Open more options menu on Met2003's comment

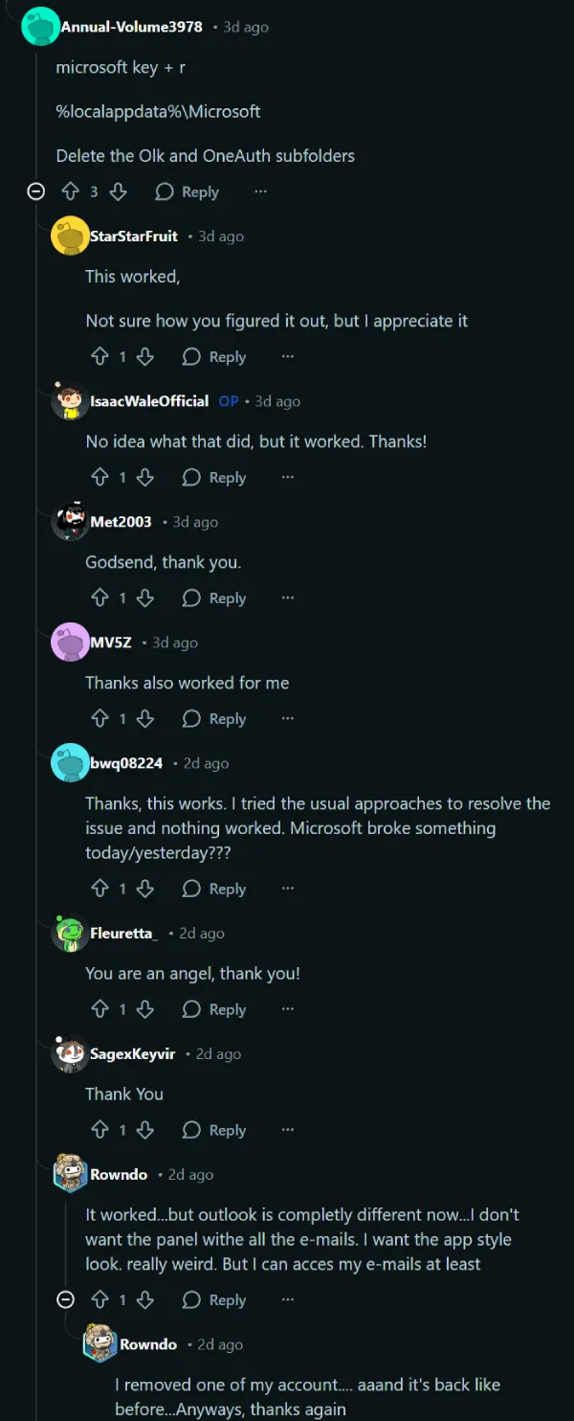pos(288,598)
